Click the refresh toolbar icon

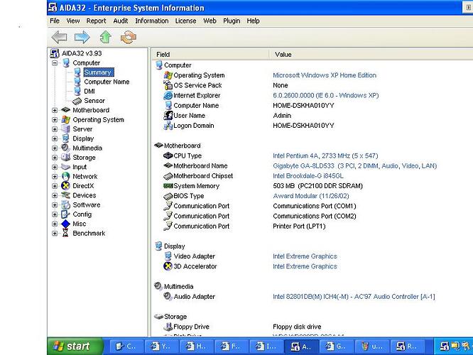(128, 37)
